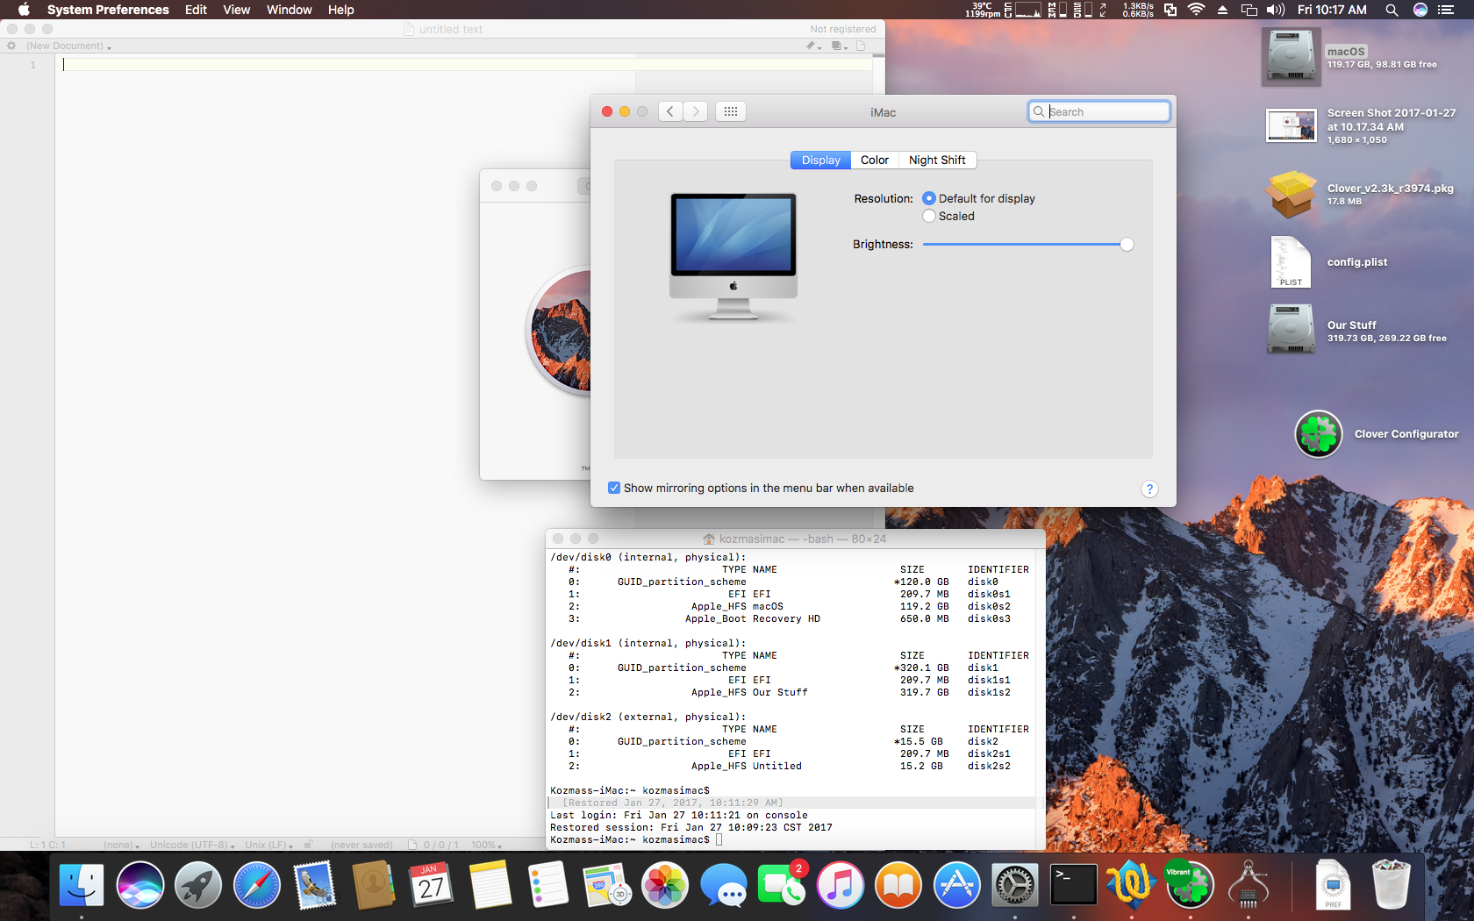This screenshot has height=921, width=1474.
Task: Open the Screen Shot 2017-01-27 file on desktop
Action: [1291, 125]
